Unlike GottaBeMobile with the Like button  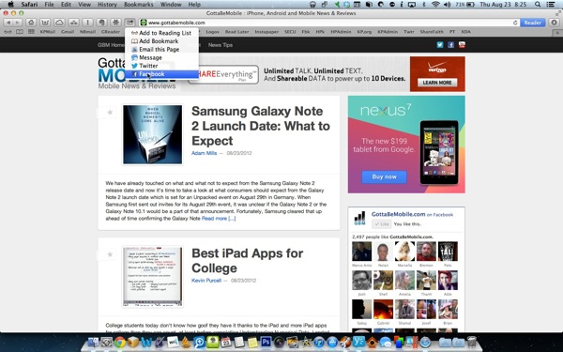(382, 223)
